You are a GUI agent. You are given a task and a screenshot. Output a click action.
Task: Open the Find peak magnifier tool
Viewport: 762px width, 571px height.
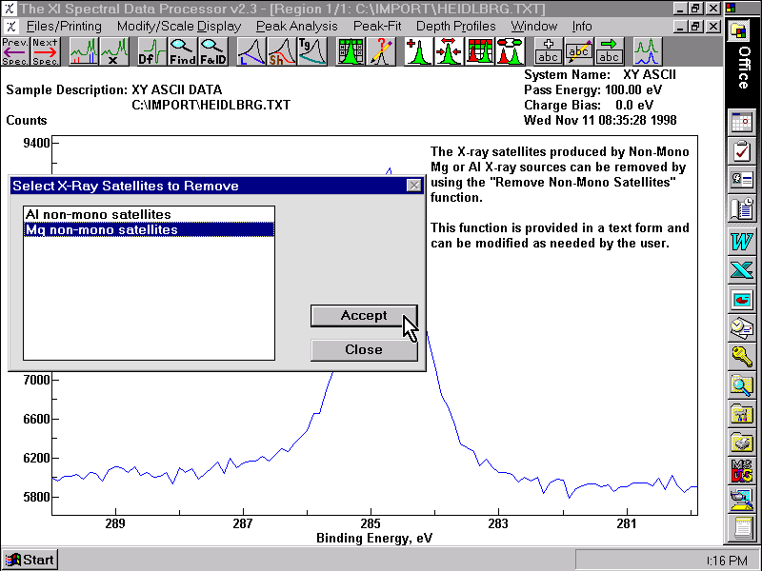[182, 51]
